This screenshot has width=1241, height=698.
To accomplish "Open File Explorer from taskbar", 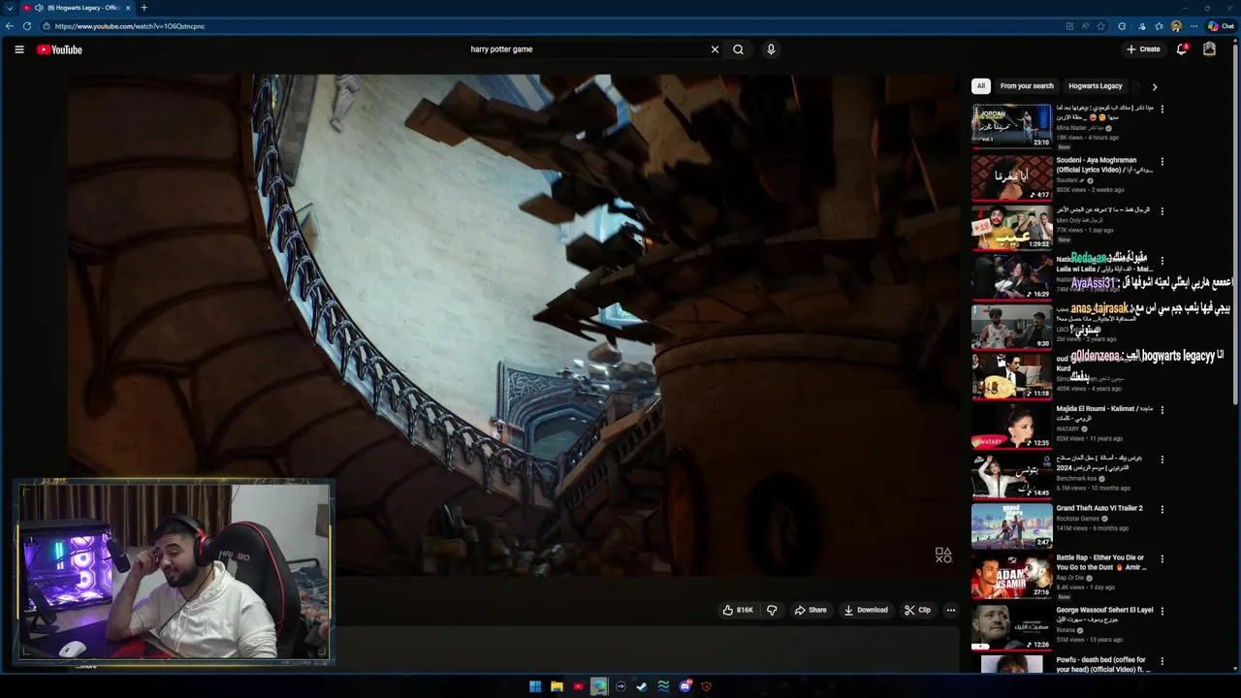I will pos(557,686).
